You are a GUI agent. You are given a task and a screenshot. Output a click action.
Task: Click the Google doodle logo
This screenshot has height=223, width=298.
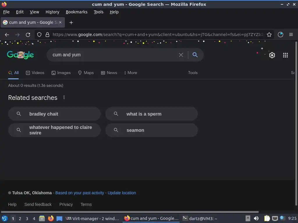click(x=20, y=55)
